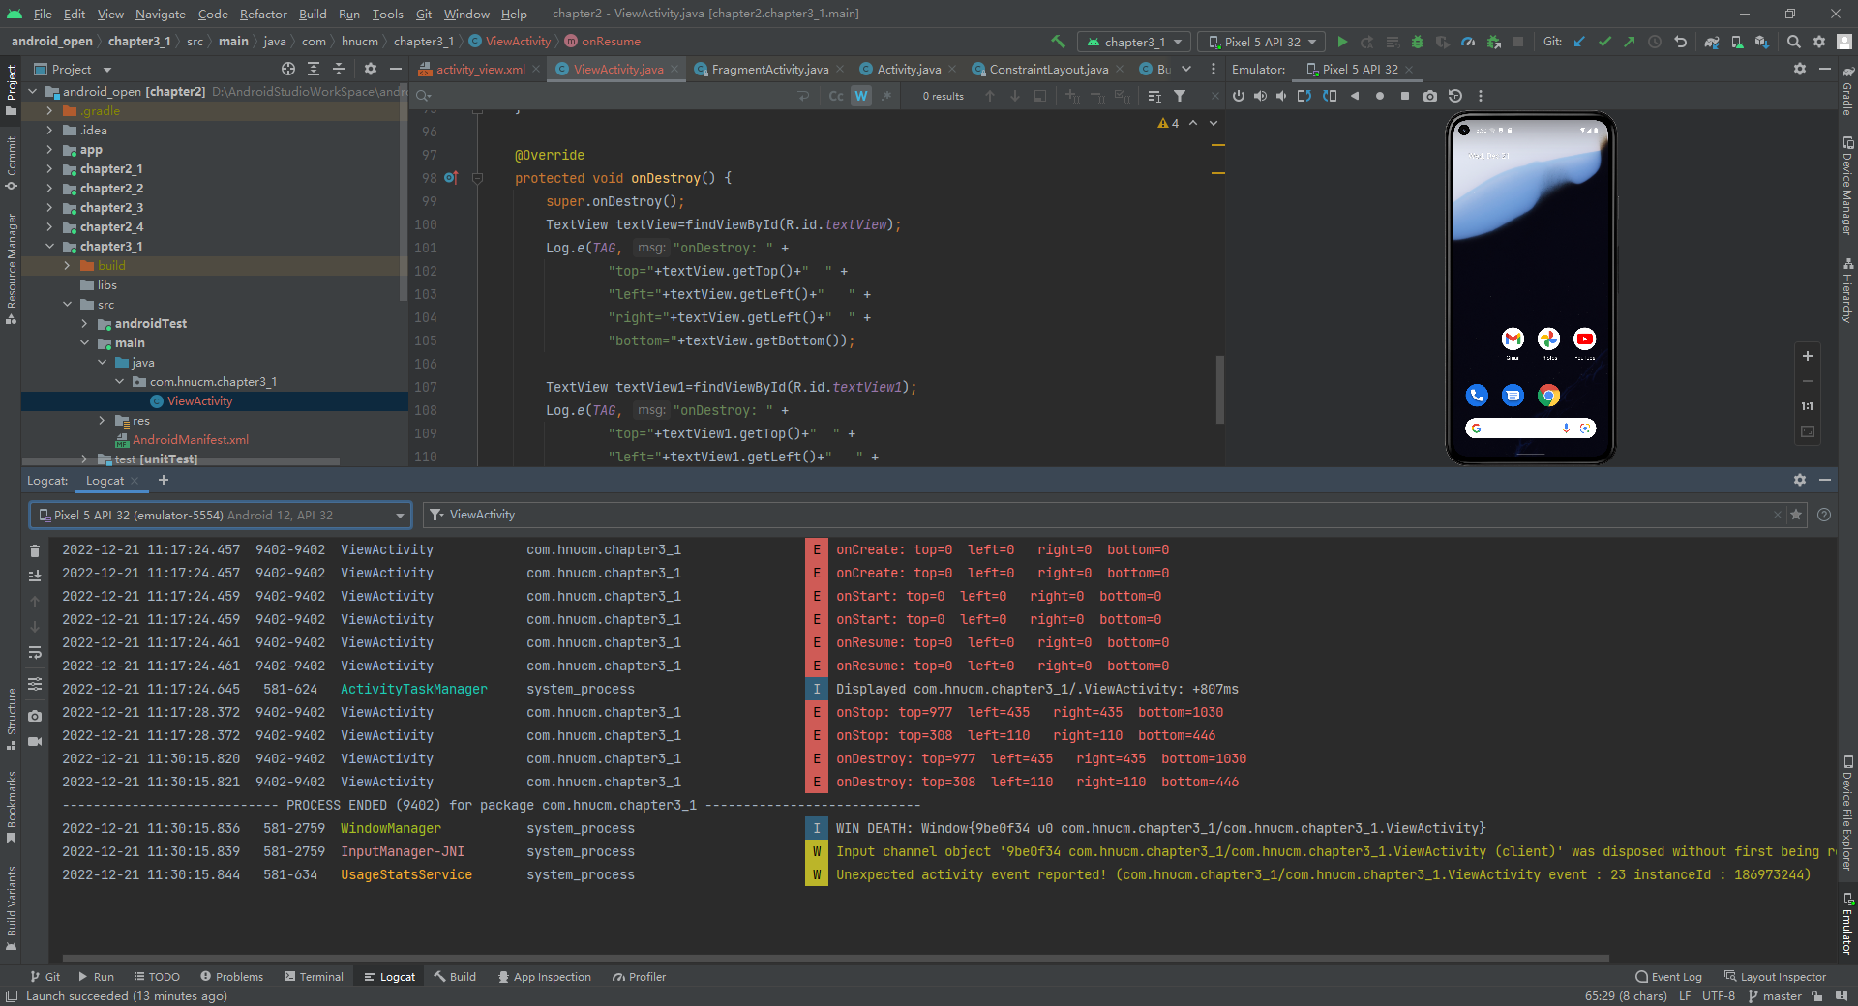Click emulator volume down icon

pos(1281,96)
